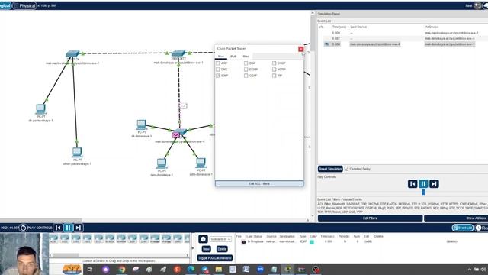Switch to the IPv6 filter tab

click(x=233, y=56)
